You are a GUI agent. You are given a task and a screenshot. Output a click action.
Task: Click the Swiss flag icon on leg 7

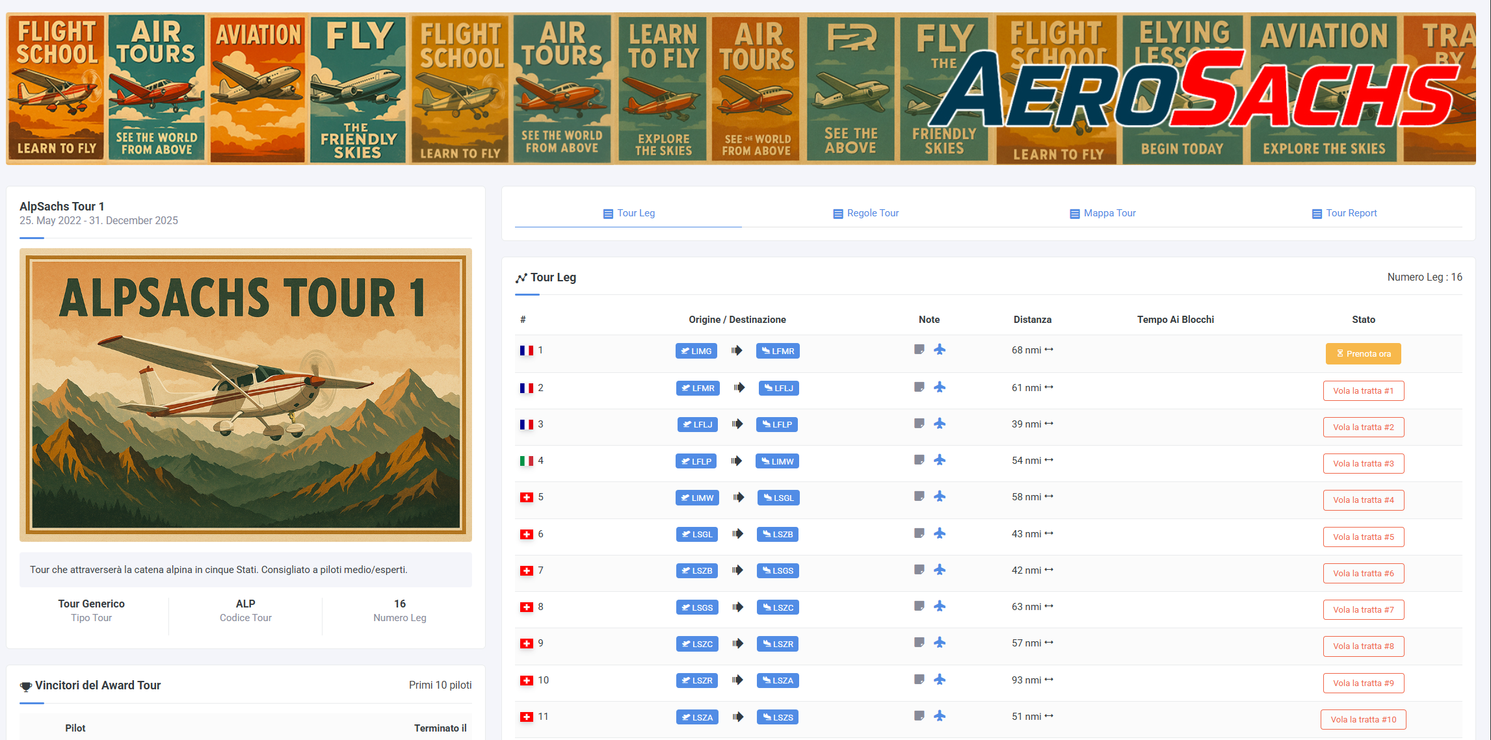point(526,570)
